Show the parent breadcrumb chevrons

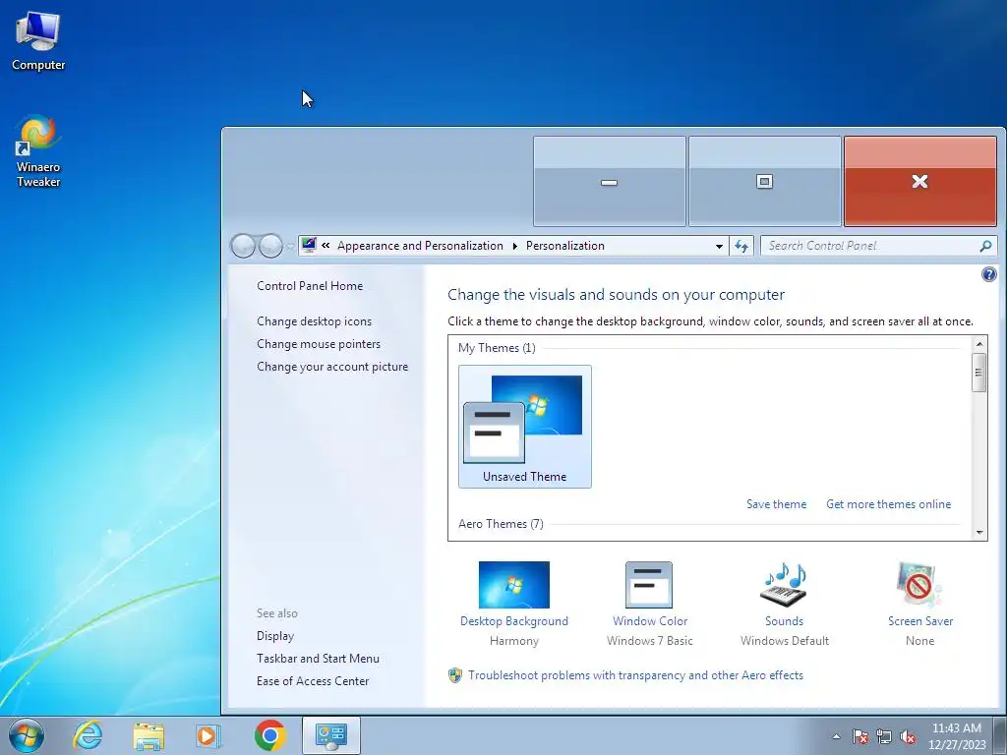(326, 245)
